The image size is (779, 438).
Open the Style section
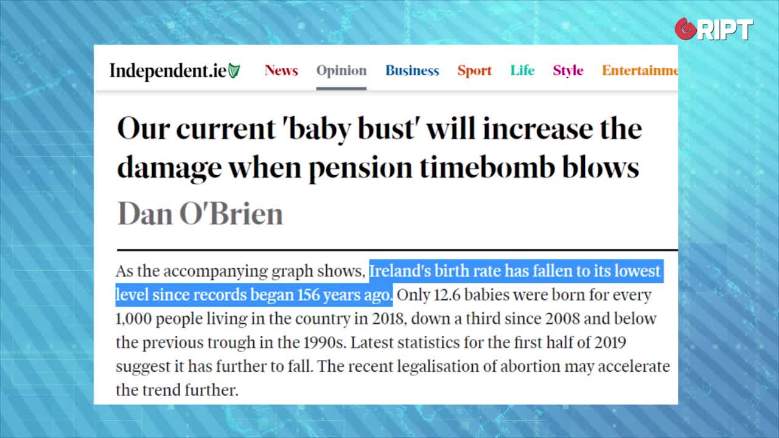[568, 71]
